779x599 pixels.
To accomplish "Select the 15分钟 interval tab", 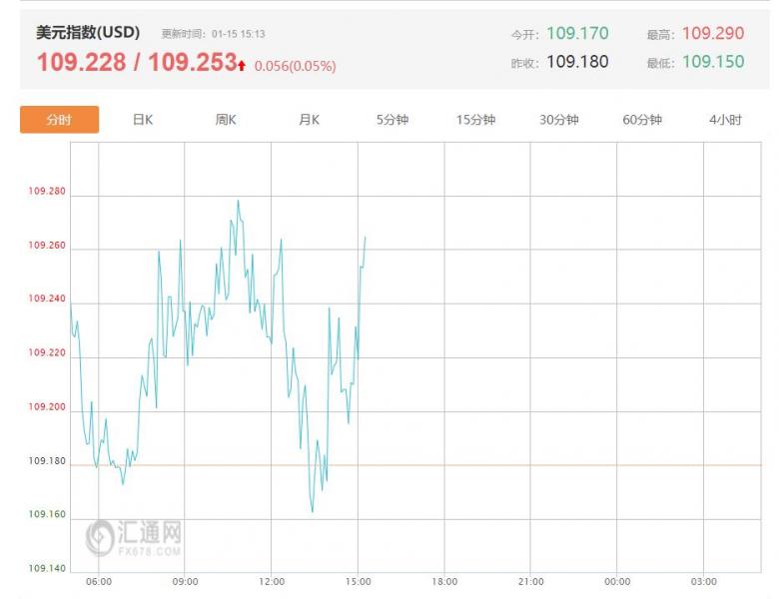I will (475, 120).
